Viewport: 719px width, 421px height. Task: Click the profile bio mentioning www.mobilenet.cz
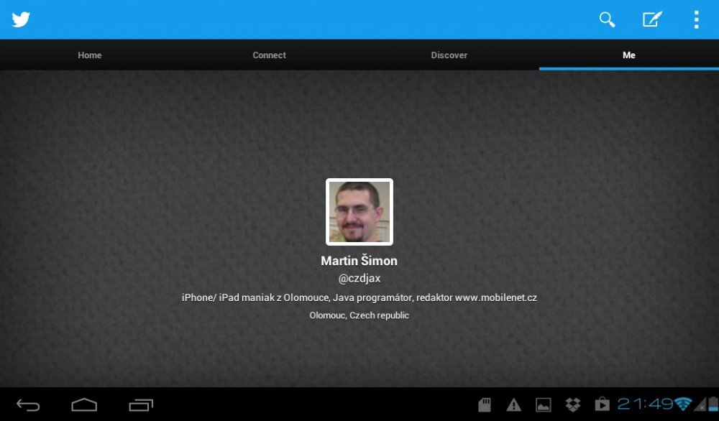(x=359, y=297)
